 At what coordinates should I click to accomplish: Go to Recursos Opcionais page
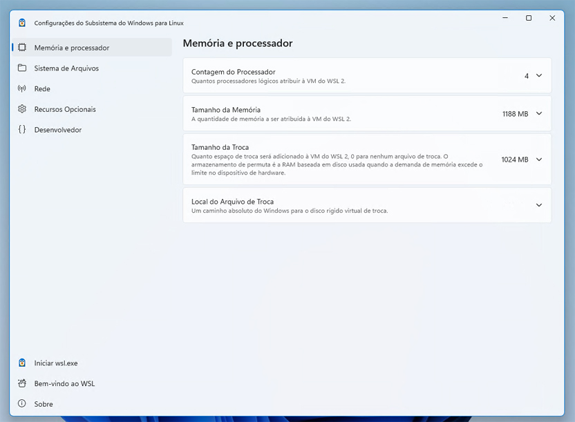point(92,109)
